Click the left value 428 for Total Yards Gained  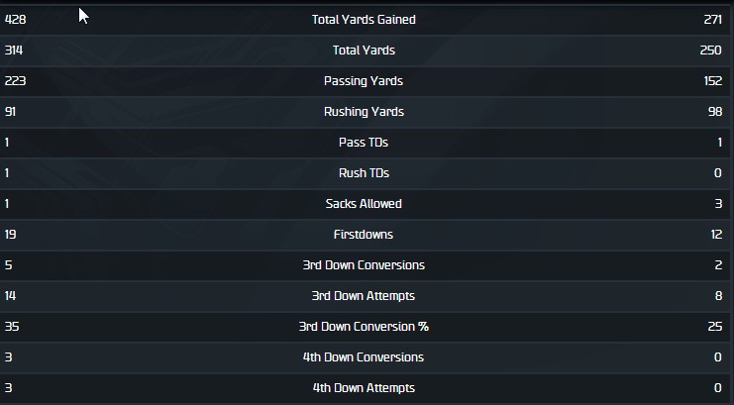pos(15,19)
